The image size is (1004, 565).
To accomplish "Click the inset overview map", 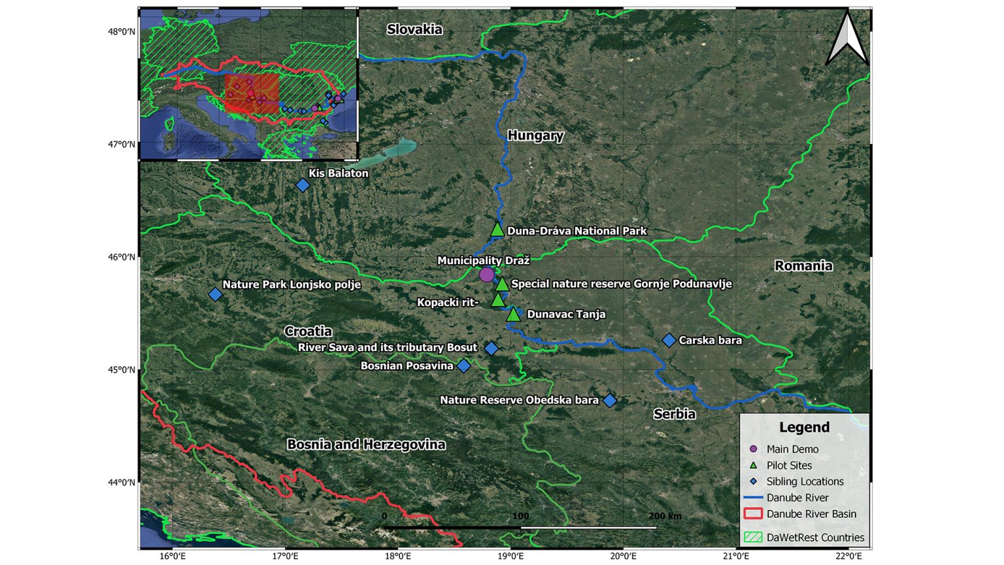I will pyautogui.click(x=248, y=84).
